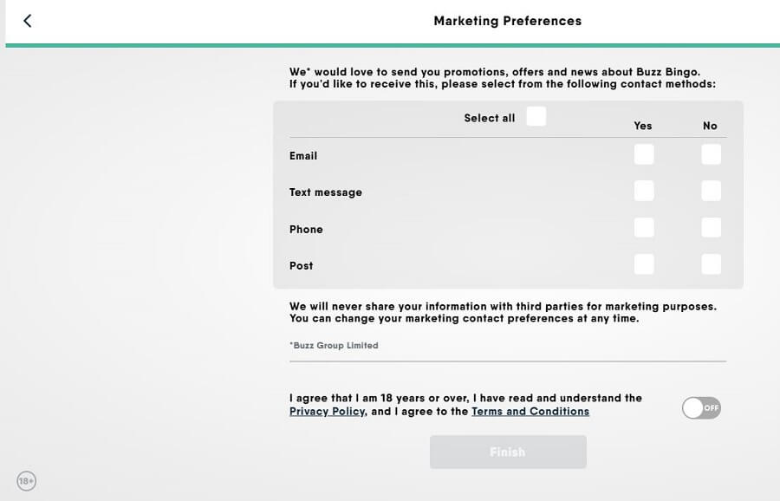Toggle the age agreement switch on
The width and height of the screenshot is (780, 501).
coord(701,408)
